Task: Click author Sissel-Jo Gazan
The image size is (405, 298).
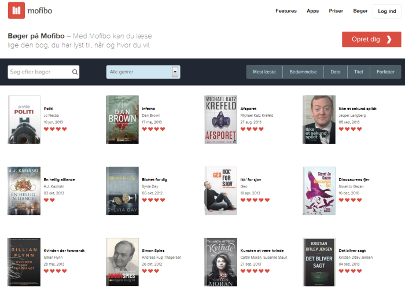Action: [351, 186]
